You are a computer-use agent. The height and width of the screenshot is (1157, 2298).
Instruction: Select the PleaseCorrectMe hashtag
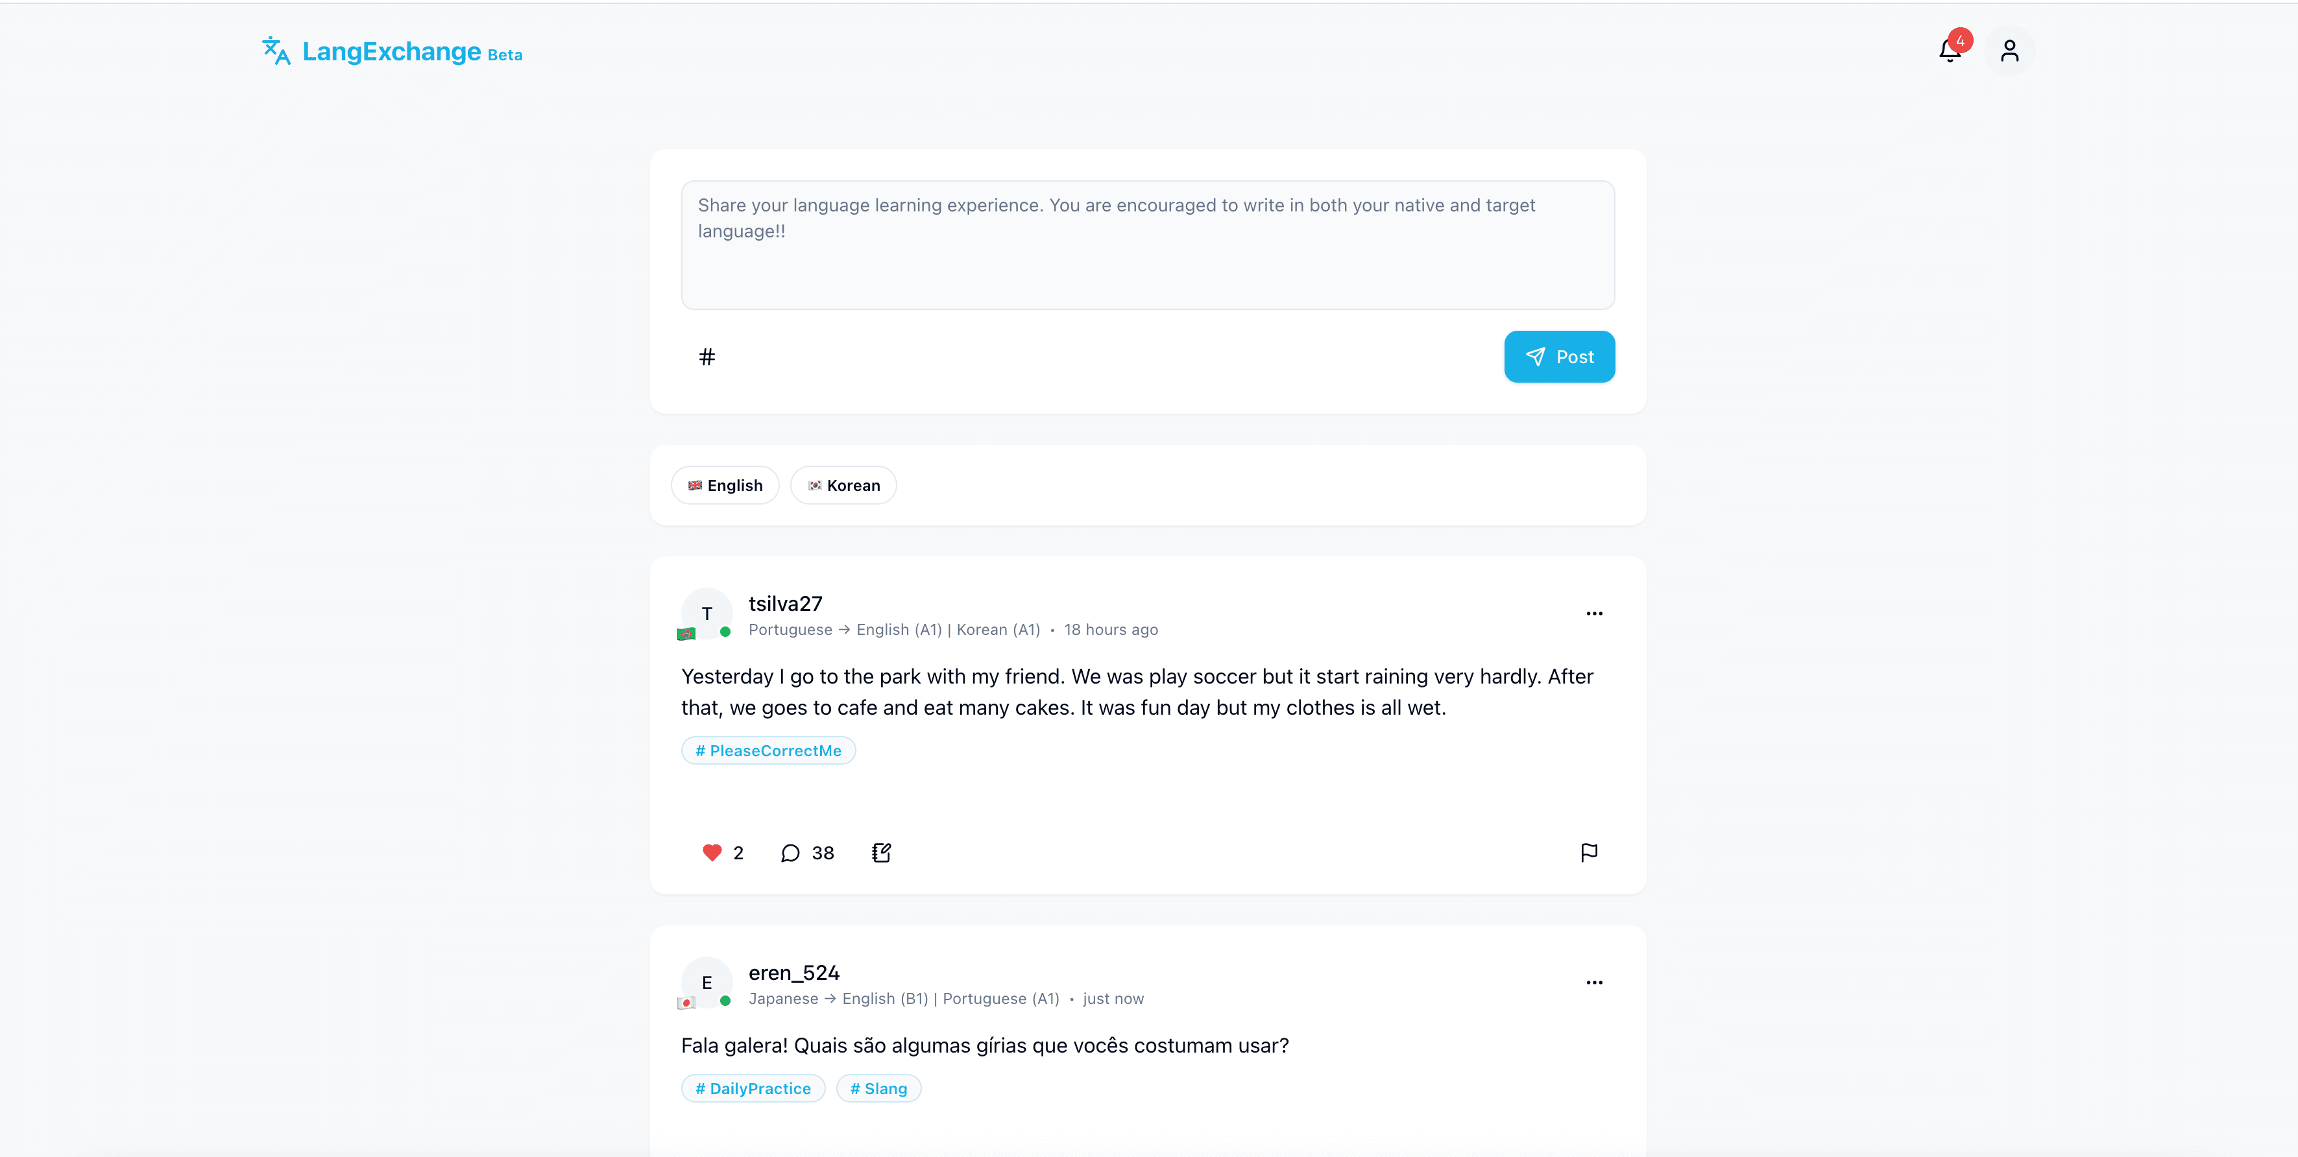click(768, 751)
